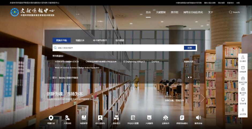The width and height of the screenshot is (252, 129).
Task: Click the 正版软件 cloud icon
Action: [166, 118]
